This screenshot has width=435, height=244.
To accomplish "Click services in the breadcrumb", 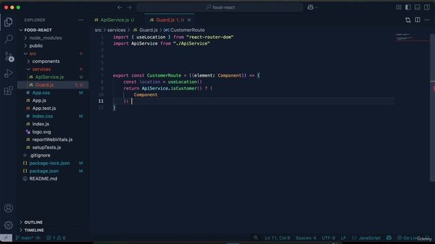I will pyautogui.click(x=116, y=30).
